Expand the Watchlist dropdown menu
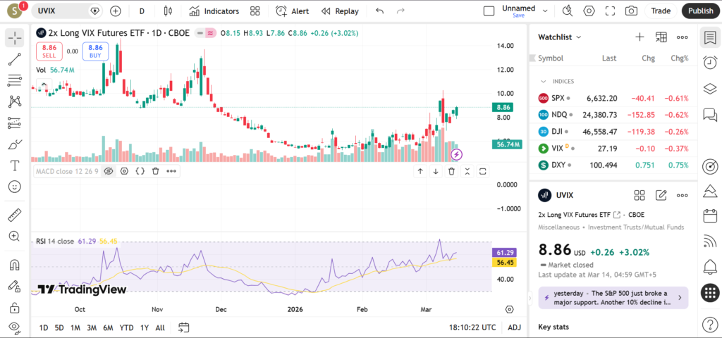Screen dimensions: 722x338 click(x=560, y=37)
